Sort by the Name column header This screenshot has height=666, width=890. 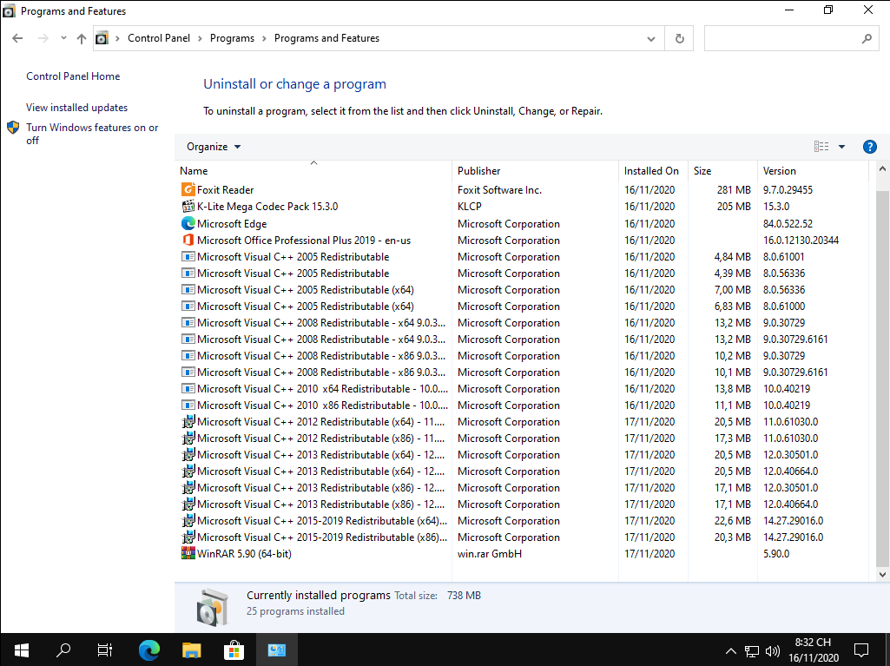(313, 170)
